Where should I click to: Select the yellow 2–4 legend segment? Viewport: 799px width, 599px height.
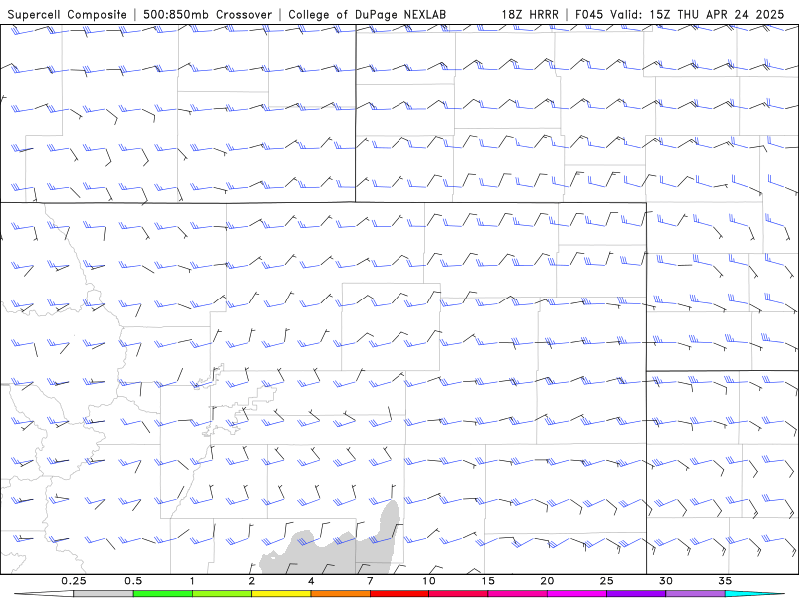coord(281,594)
